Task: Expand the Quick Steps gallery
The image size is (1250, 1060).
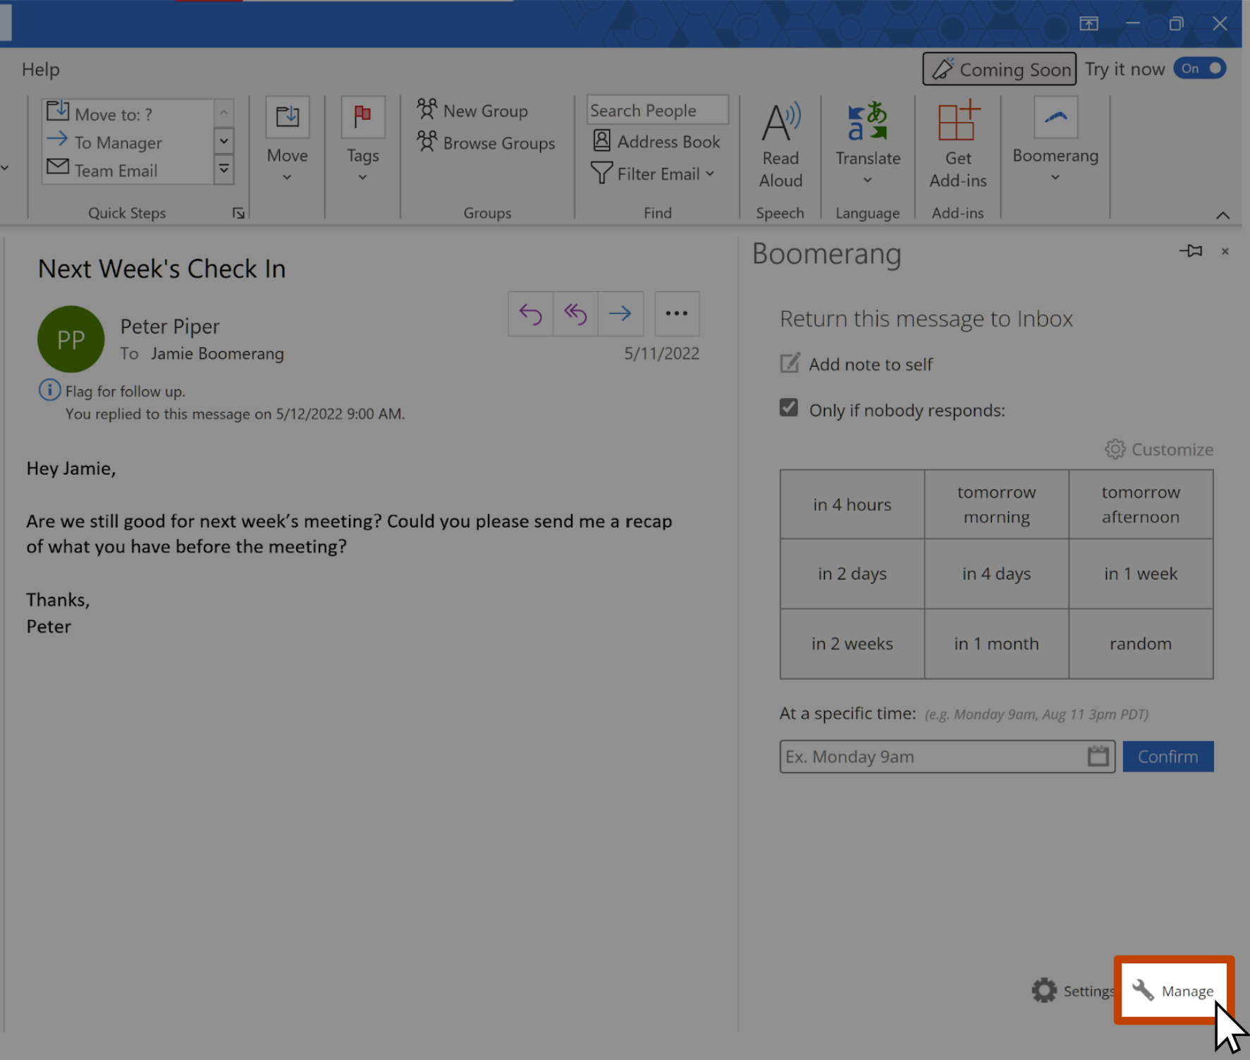Action: (223, 169)
